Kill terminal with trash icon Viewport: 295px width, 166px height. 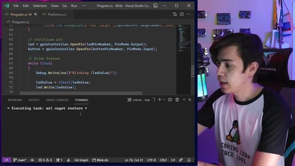tap(177, 100)
